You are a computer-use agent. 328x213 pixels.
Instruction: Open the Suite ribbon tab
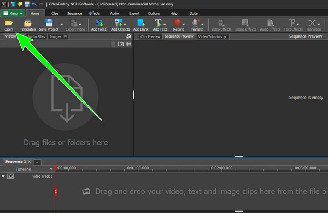pyautogui.click(x=194, y=13)
